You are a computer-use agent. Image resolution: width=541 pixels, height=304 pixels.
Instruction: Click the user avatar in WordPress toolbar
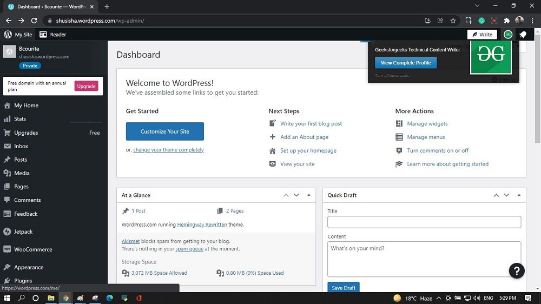click(x=508, y=35)
